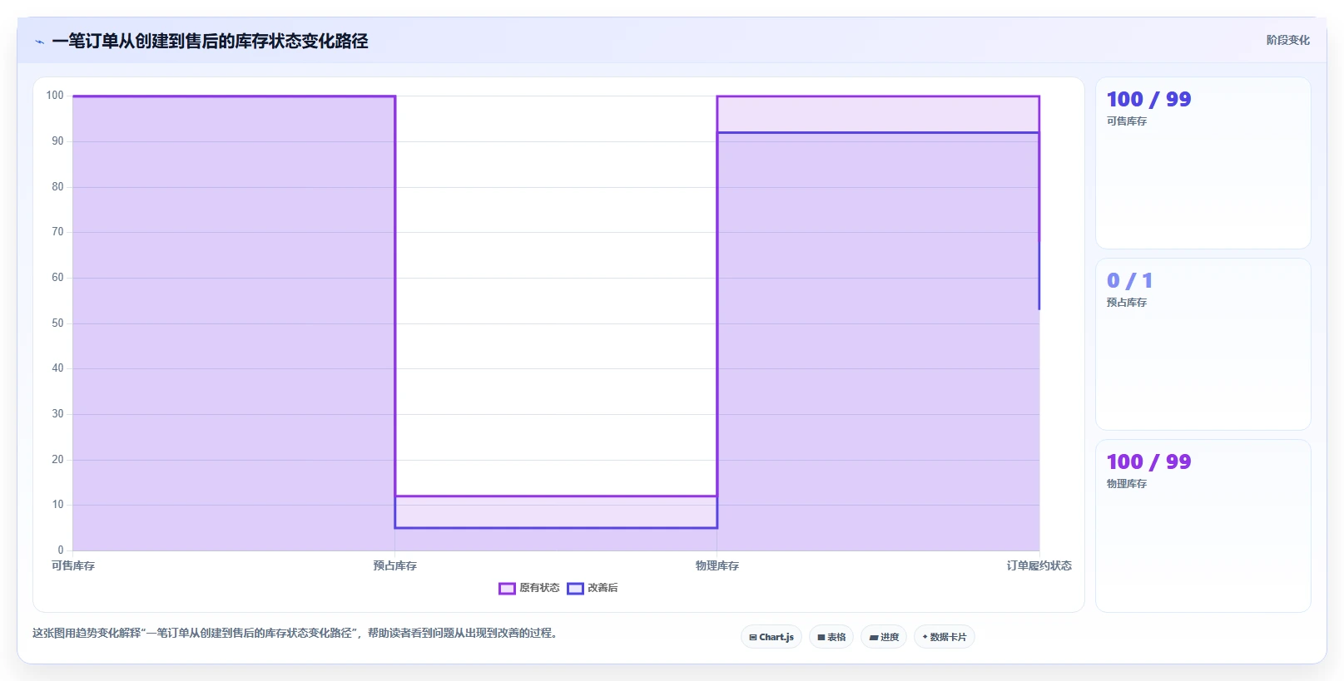Click the 物理库存 x-axis label
Image resolution: width=1344 pixels, height=681 pixels.
717,565
